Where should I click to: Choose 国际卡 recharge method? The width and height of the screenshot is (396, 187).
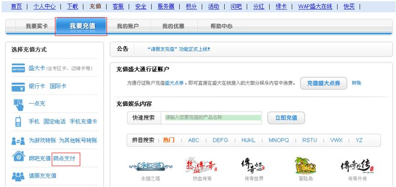(x=58, y=86)
